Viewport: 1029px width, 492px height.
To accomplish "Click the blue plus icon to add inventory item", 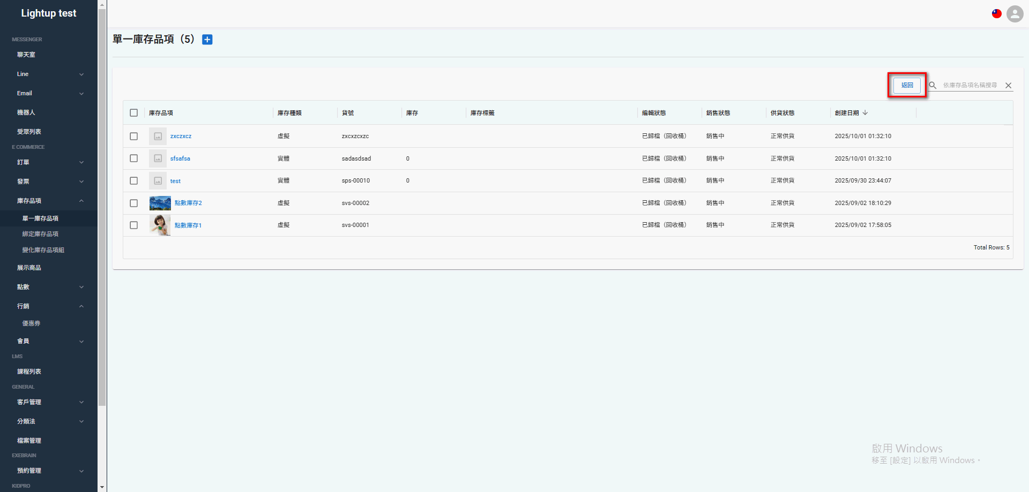I will (x=207, y=39).
